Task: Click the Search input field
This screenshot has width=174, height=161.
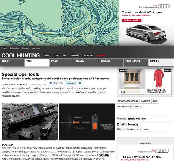Action: 161,61
